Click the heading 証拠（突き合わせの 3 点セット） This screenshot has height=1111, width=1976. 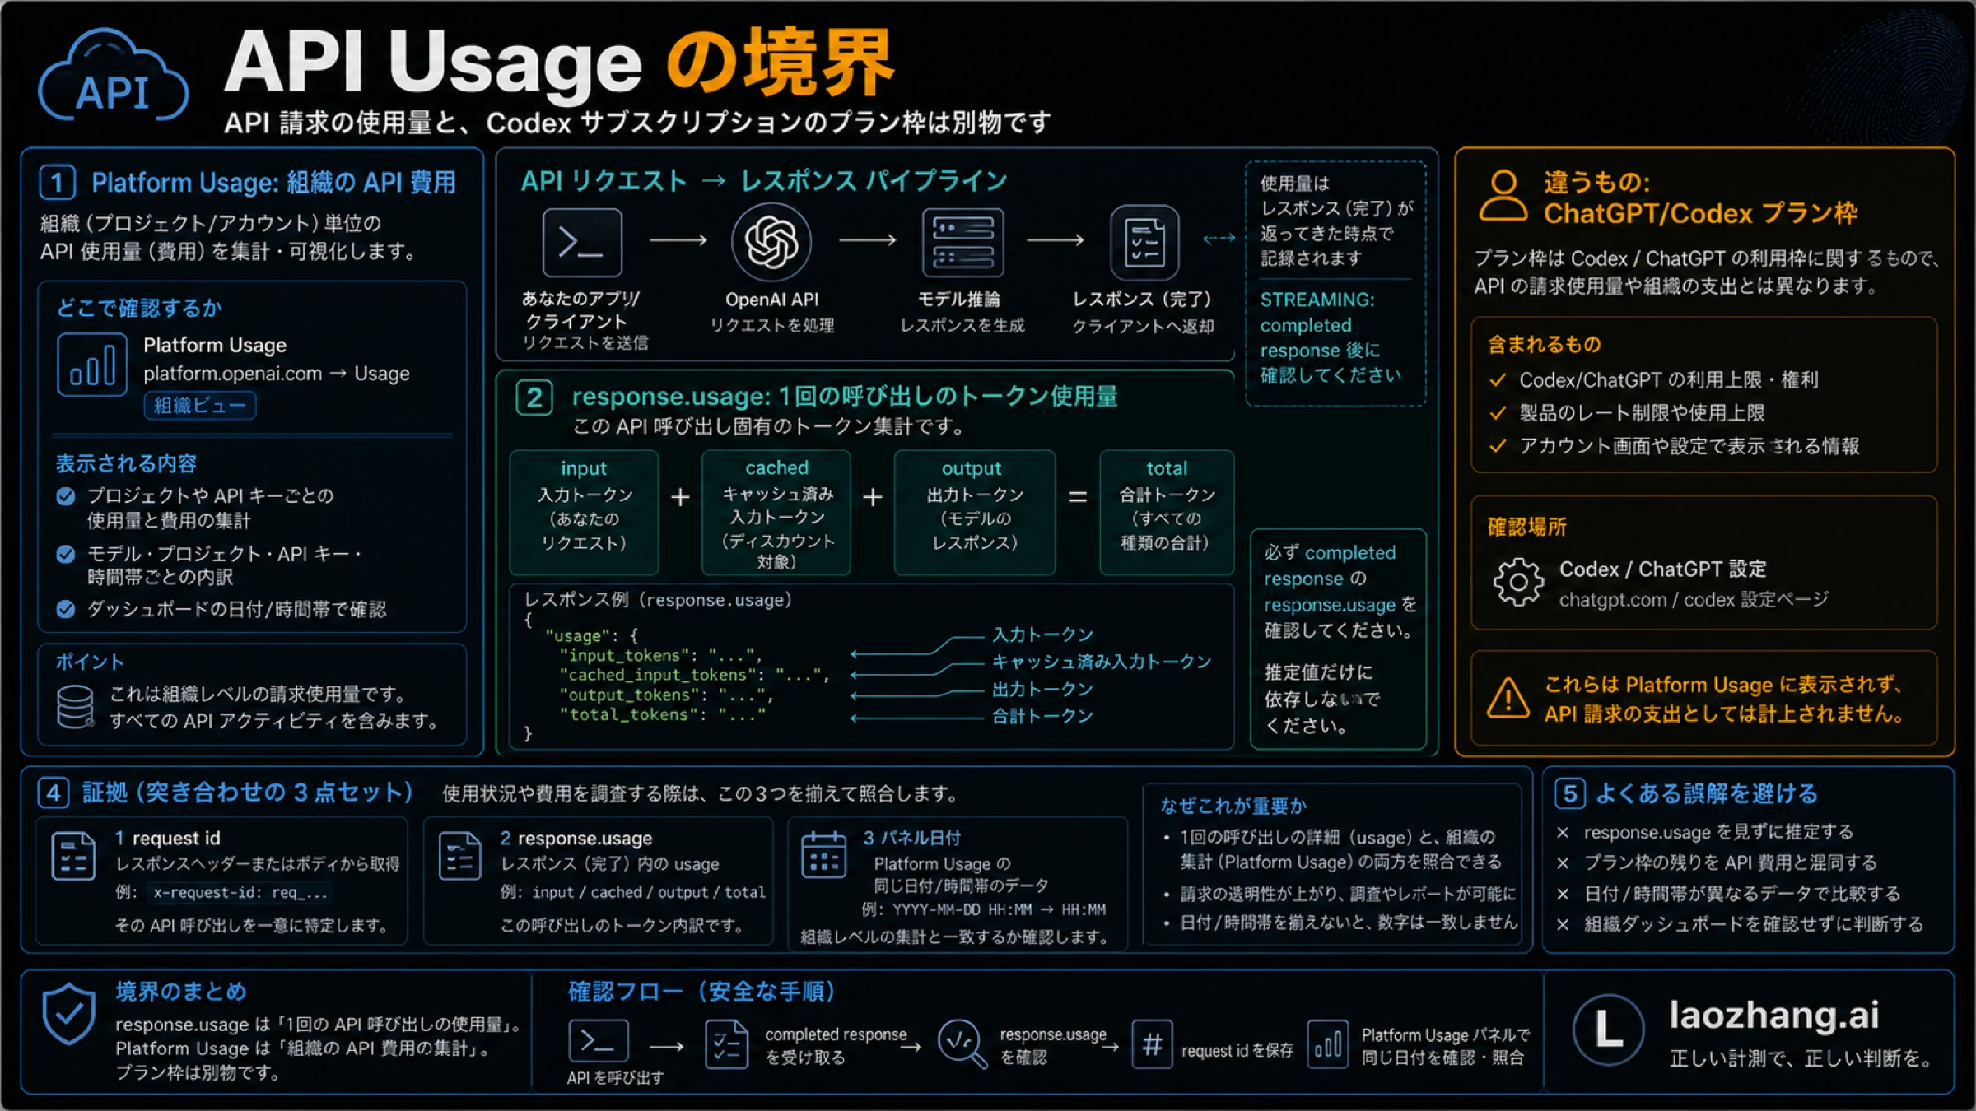pos(248,793)
